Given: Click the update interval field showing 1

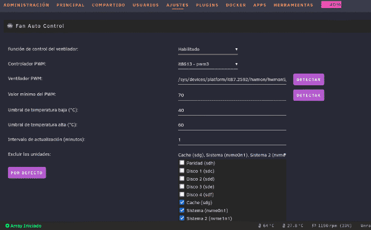Looking at the screenshot, I should click(232, 140).
